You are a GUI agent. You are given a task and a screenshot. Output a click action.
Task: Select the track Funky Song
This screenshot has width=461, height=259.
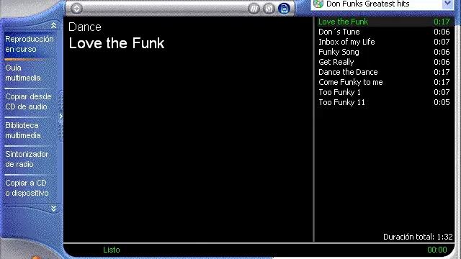click(384, 52)
